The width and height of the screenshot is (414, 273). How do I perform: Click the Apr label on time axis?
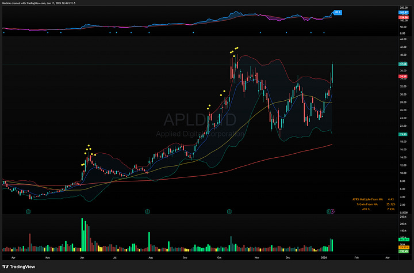tap(13, 257)
